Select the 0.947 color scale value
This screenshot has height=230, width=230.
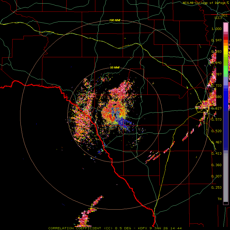(216, 40)
